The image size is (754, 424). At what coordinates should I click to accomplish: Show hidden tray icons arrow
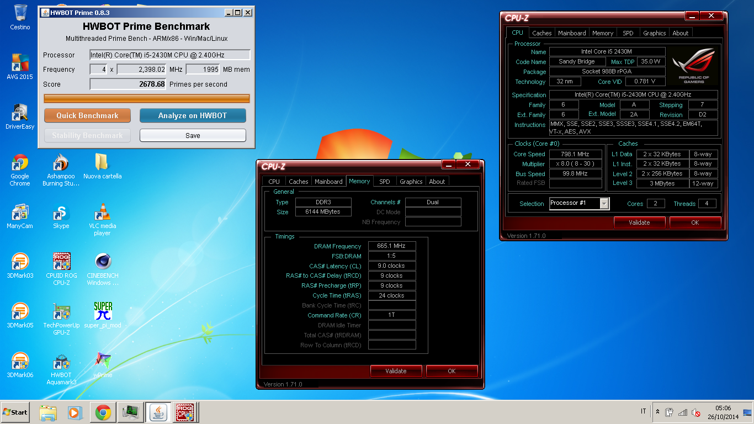click(657, 412)
